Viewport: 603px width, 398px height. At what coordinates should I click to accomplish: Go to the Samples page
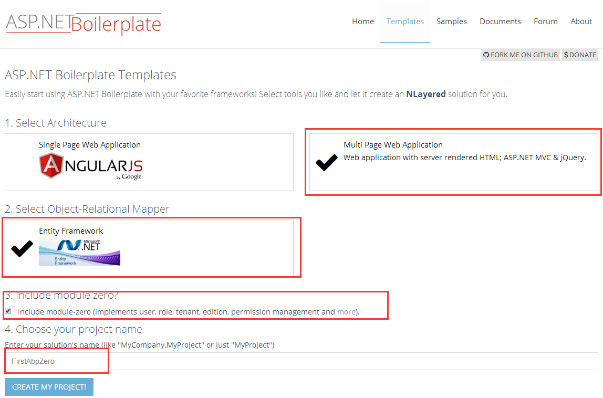pos(452,22)
